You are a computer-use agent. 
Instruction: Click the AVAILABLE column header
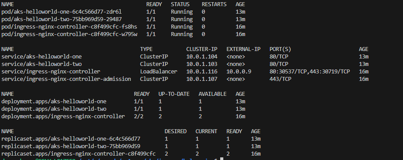(213, 94)
